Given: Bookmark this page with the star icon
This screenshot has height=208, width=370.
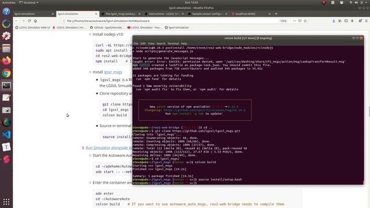Looking at the screenshot, I should (x=305, y=21).
